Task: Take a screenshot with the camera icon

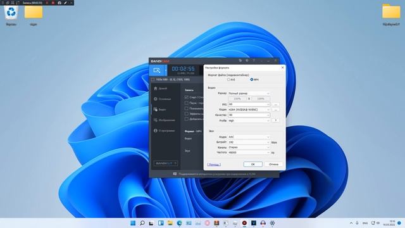Action: (59, 3)
